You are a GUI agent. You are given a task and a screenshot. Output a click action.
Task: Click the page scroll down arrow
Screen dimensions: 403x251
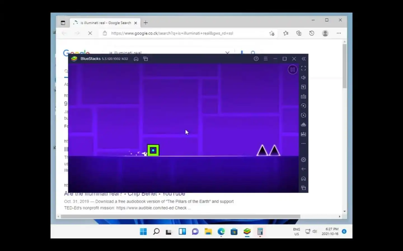(345, 211)
